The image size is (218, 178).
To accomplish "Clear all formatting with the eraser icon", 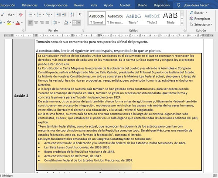I will [x=21, y=15].
